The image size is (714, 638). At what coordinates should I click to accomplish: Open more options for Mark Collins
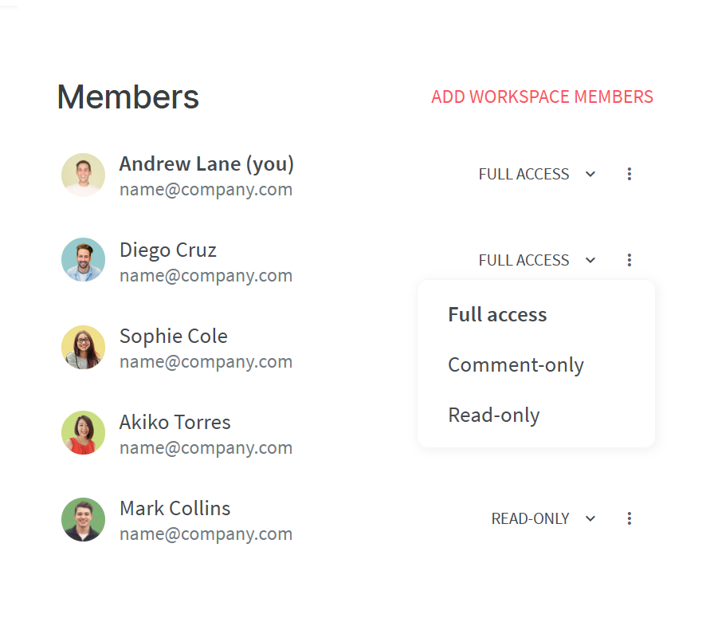tap(629, 518)
